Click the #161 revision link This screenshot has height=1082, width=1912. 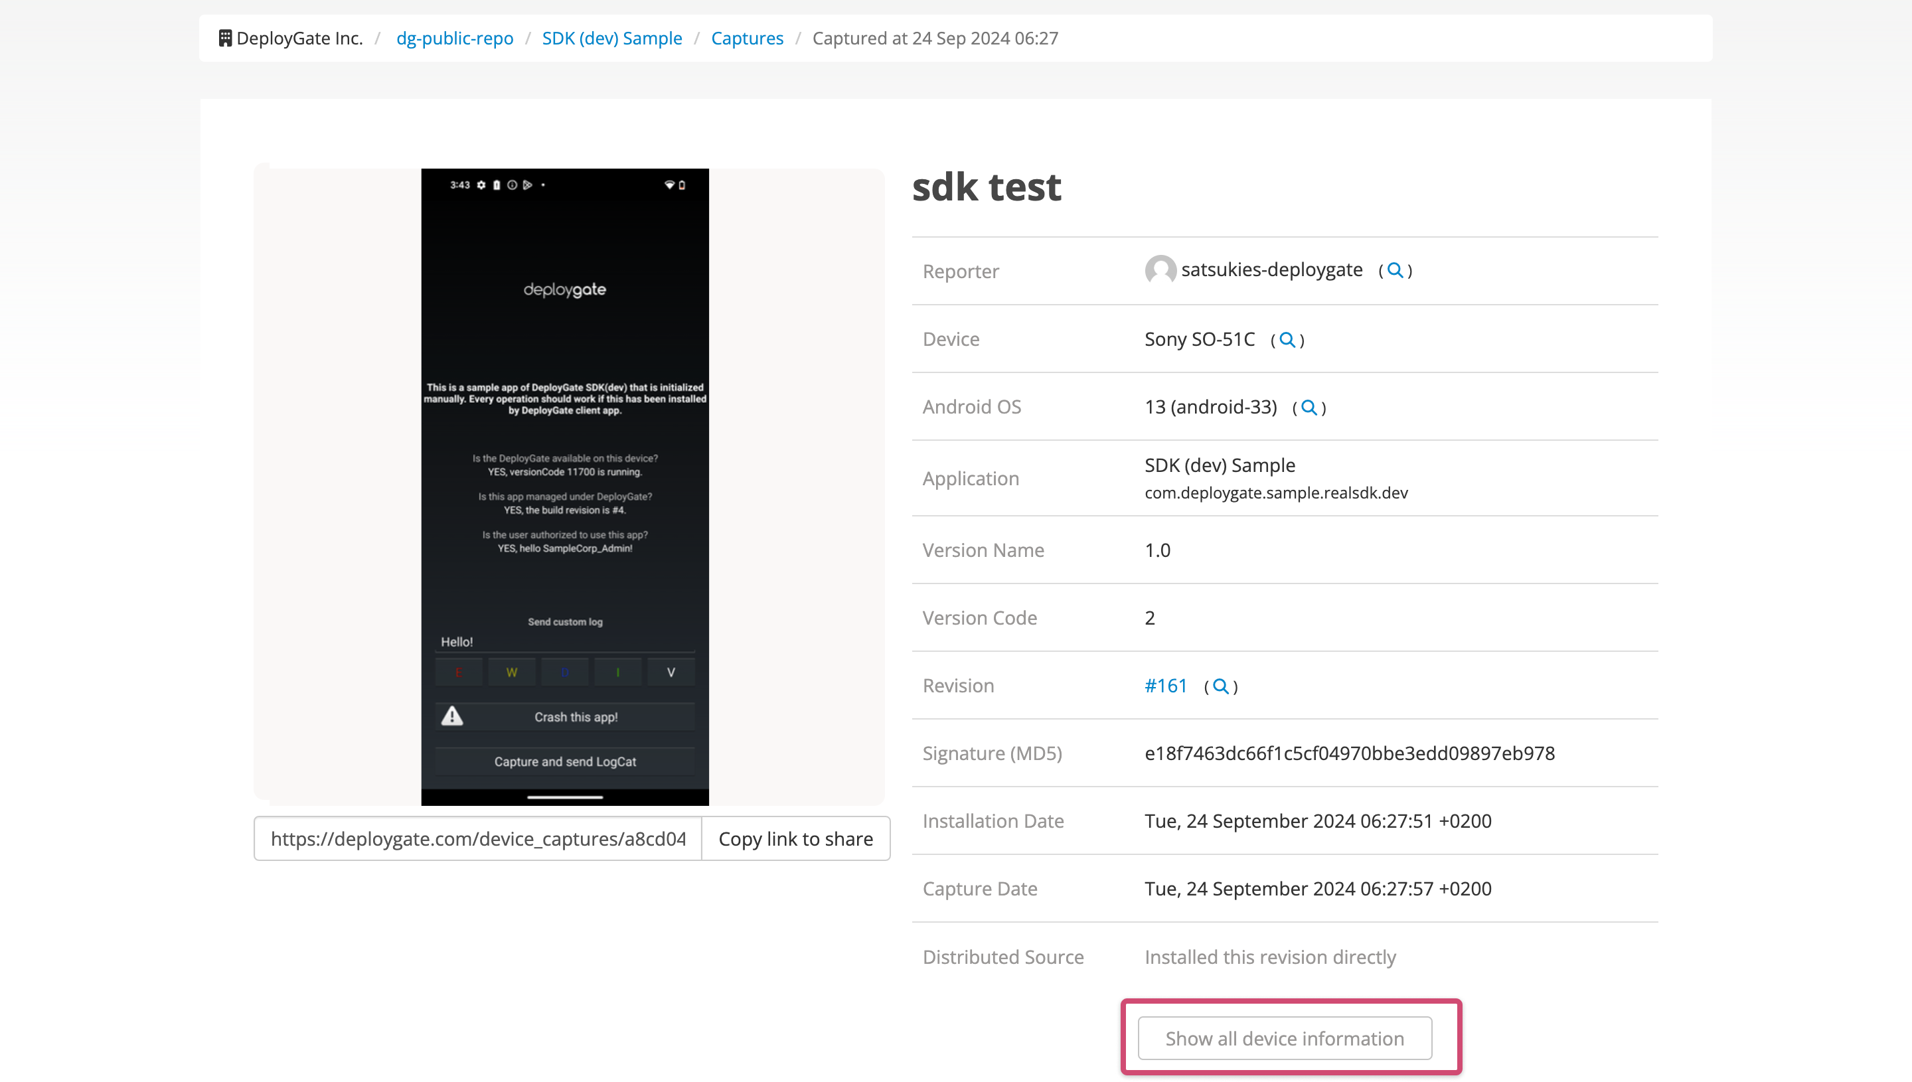(1165, 686)
